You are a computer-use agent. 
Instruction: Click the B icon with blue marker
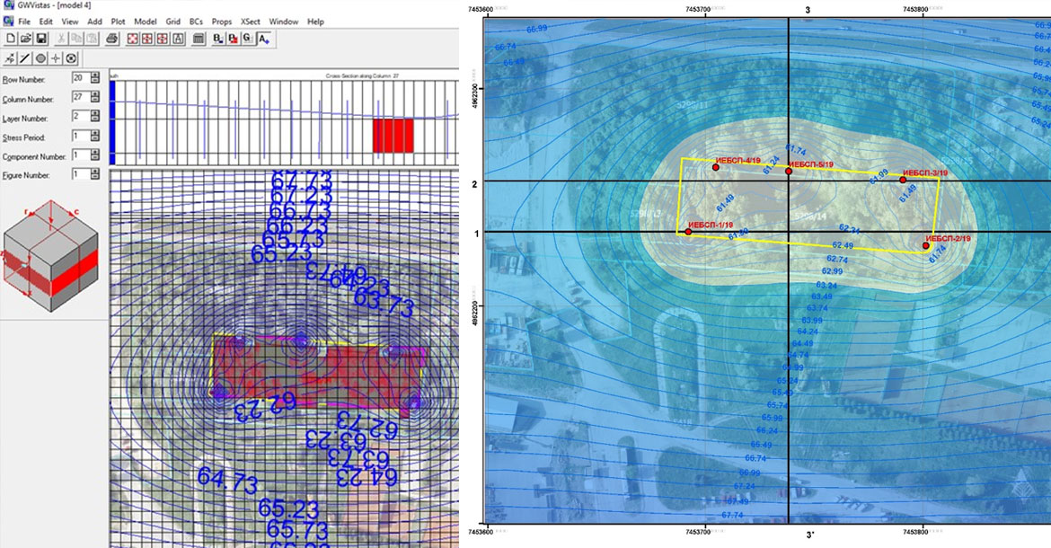[x=218, y=39]
